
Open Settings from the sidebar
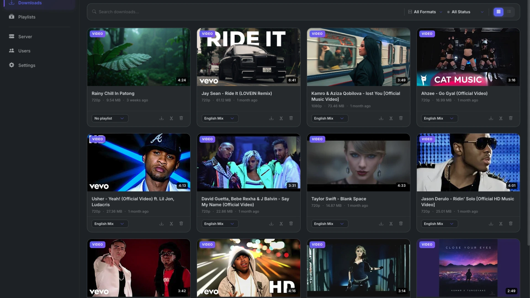click(x=39, y=65)
